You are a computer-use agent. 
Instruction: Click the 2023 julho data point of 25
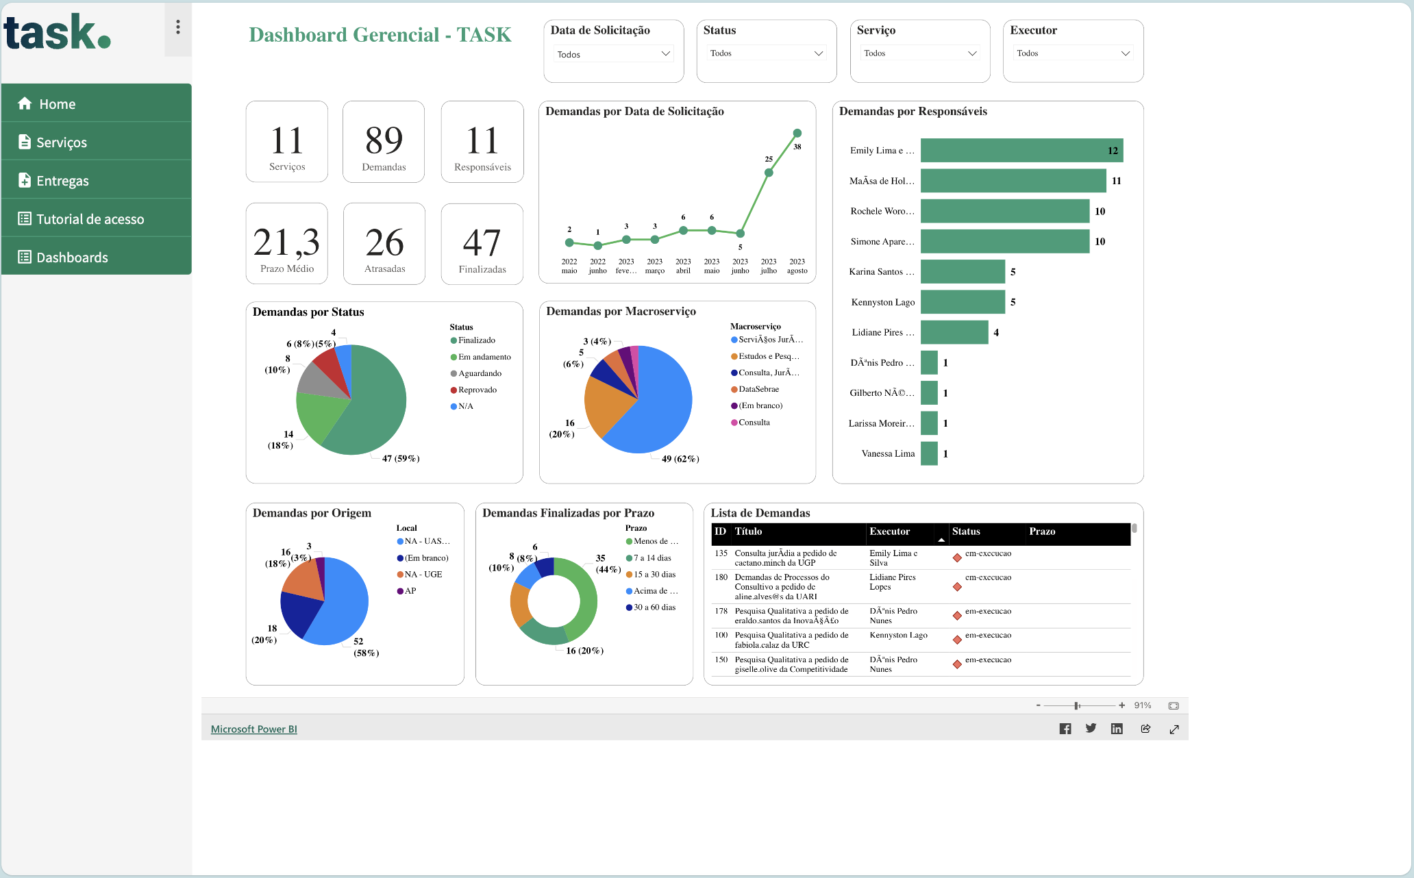(769, 173)
